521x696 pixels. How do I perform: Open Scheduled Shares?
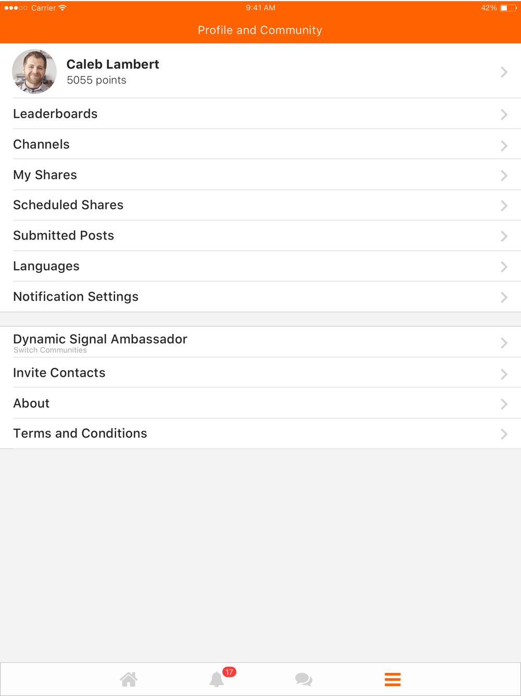coord(260,205)
